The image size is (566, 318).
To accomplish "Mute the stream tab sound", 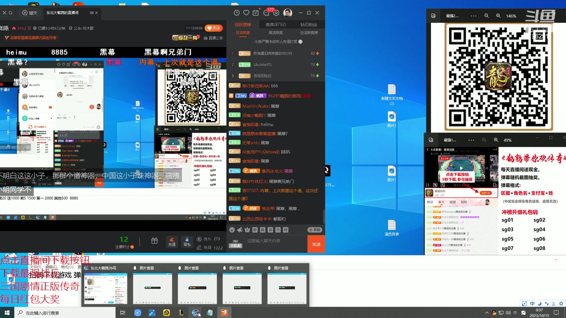I will pos(91,13).
